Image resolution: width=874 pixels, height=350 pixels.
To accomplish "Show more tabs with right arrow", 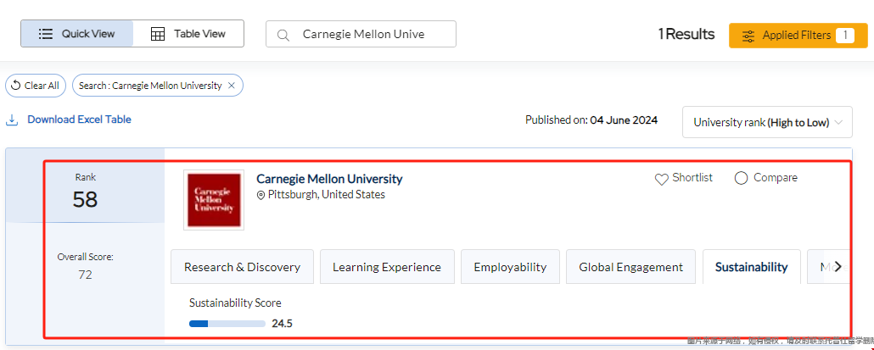I will [838, 267].
